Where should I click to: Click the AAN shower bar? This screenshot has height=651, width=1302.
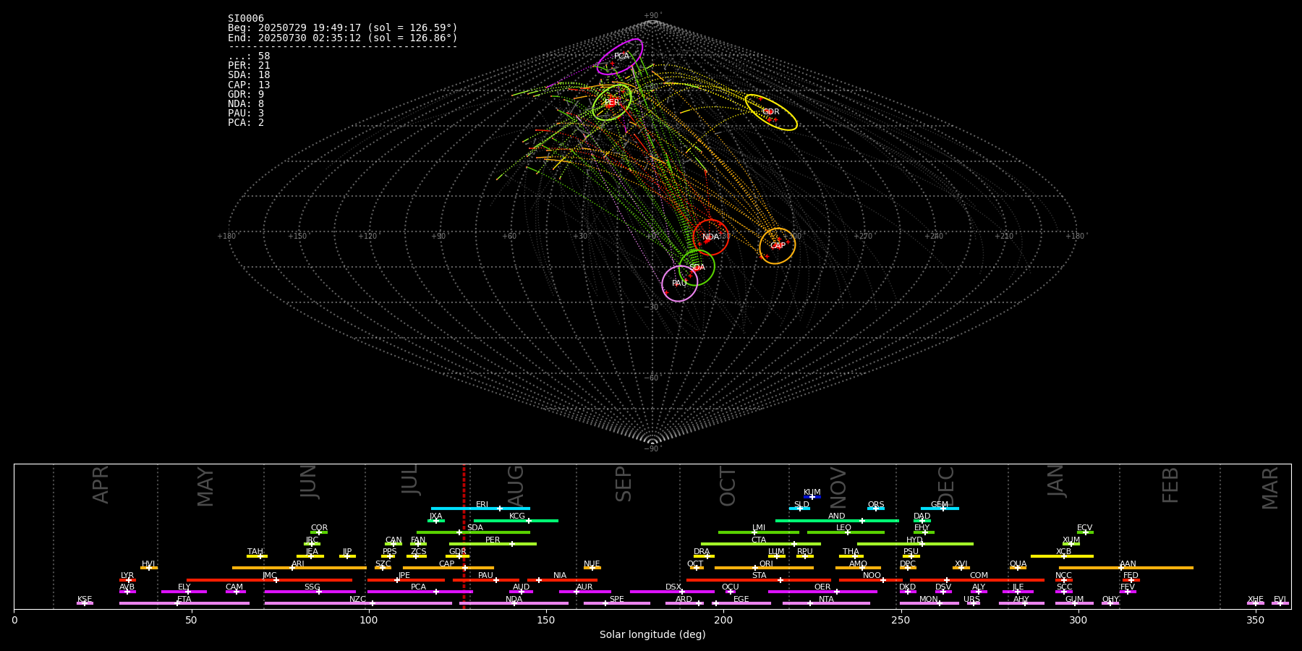(1126, 568)
